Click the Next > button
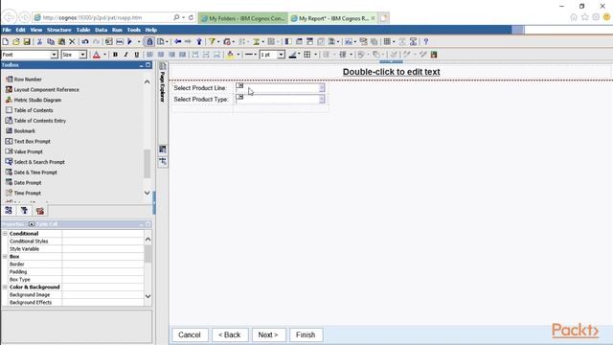 coord(268,334)
